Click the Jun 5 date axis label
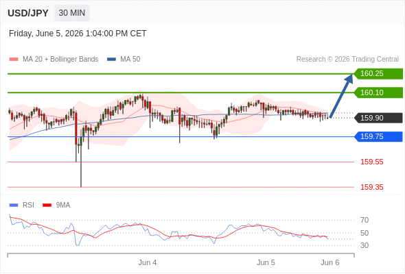The width and height of the screenshot is (405, 274). [266, 262]
